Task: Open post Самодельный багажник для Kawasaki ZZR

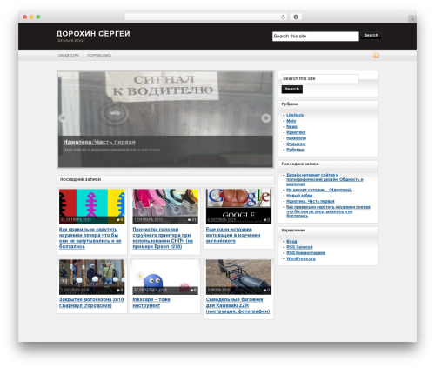Action: pyautogui.click(x=238, y=305)
